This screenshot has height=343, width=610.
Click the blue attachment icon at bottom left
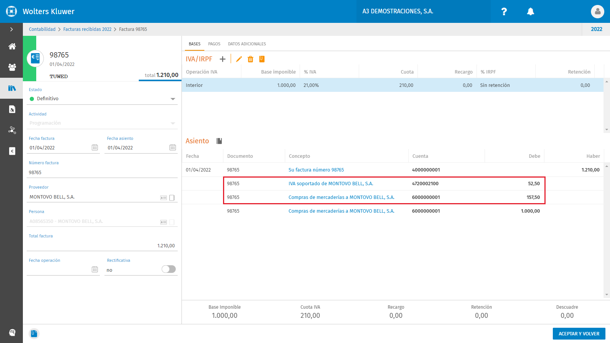click(34, 333)
